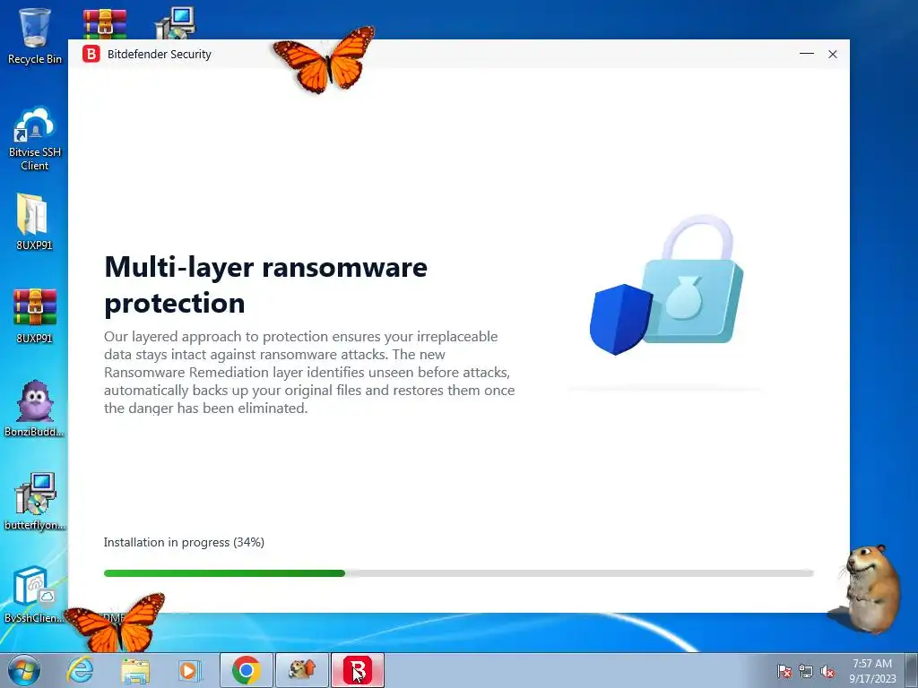This screenshot has width=918, height=688.
Task: Switch to the hamster app taskbar button
Action: click(x=302, y=670)
